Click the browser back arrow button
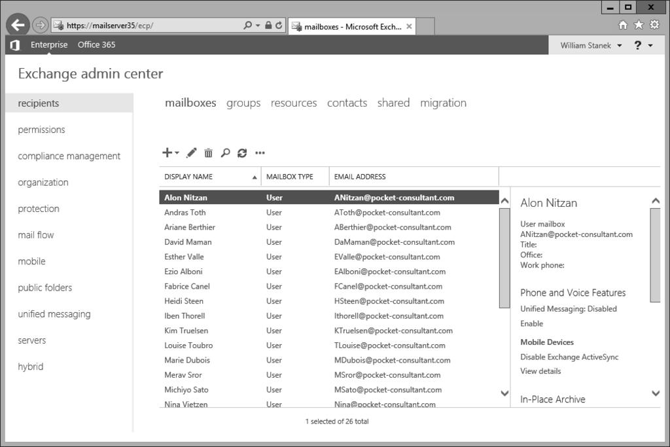This screenshot has height=447, width=670. [x=18, y=26]
